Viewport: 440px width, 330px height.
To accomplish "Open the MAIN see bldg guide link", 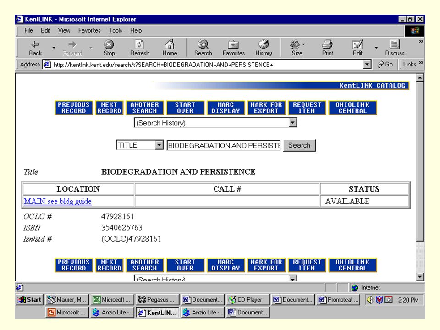I will point(58,201).
